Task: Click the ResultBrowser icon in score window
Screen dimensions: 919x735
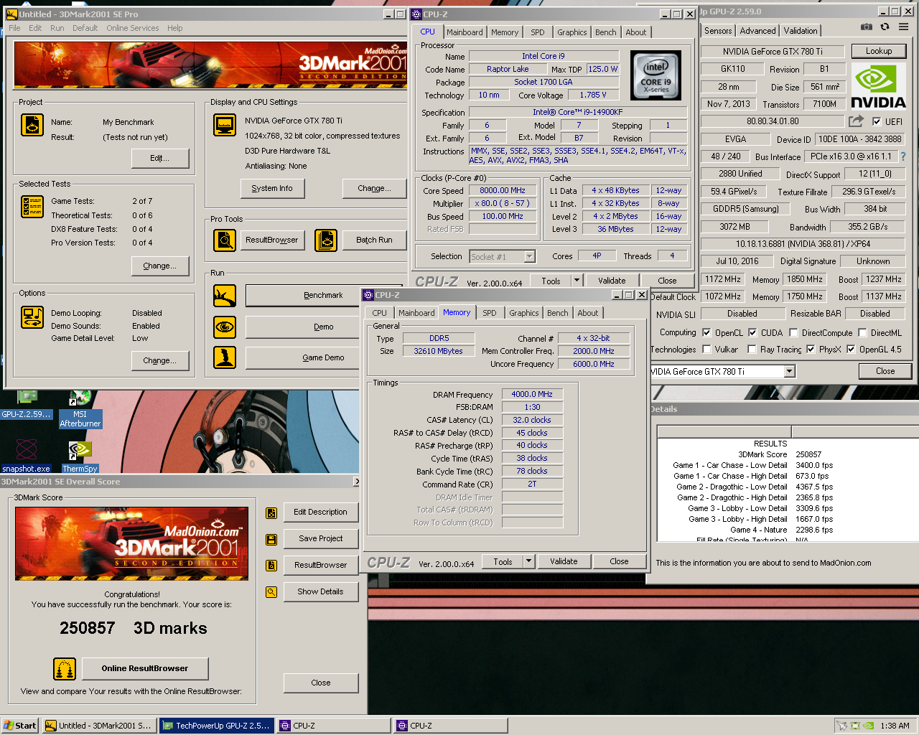Action: 271,566
